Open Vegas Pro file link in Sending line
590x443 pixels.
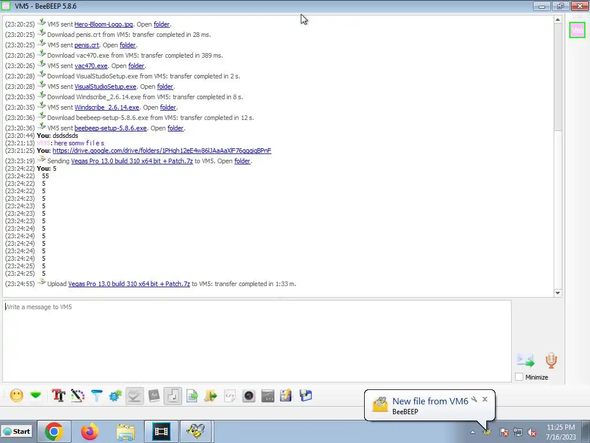click(x=132, y=161)
